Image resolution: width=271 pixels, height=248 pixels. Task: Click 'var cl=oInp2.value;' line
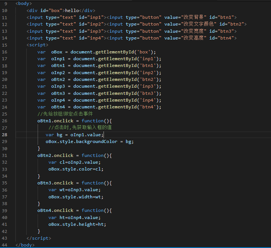75,162
